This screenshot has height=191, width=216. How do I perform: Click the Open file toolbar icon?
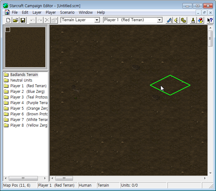coord(16,20)
